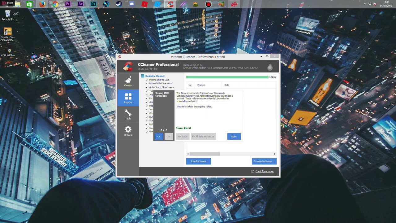
Task: Click the Registry Cleaner grid icon
Action: (142, 76)
